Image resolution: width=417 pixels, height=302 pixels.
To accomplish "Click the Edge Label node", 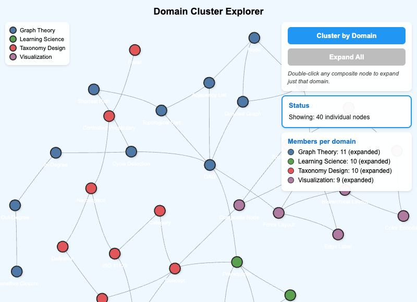I will (x=338, y=234).
